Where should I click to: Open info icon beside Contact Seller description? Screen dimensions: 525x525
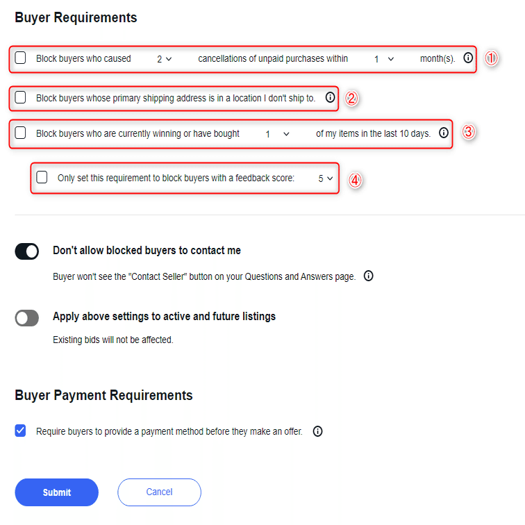coord(368,276)
